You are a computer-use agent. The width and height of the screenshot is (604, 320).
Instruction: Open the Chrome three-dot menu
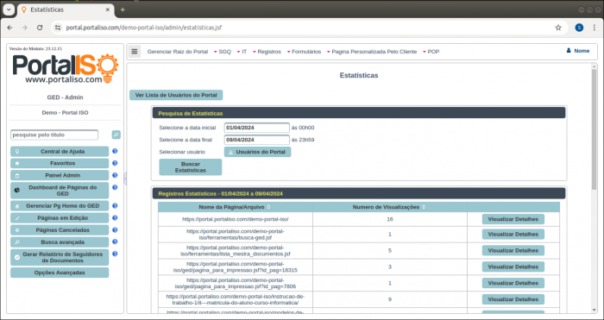595,28
